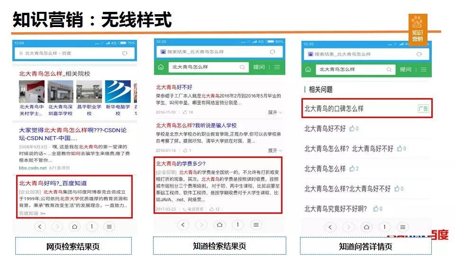Tap the home icon in the middle phone's bottom bar
The width and height of the screenshot is (455, 256).
pyautogui.click(x=220, y=225)
